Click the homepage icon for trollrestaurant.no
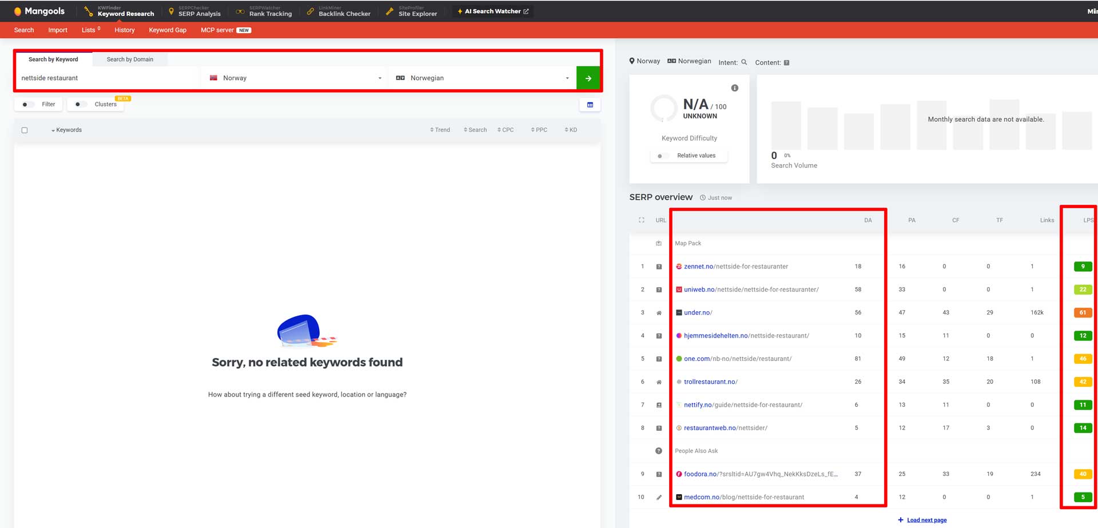 point(659,382)
